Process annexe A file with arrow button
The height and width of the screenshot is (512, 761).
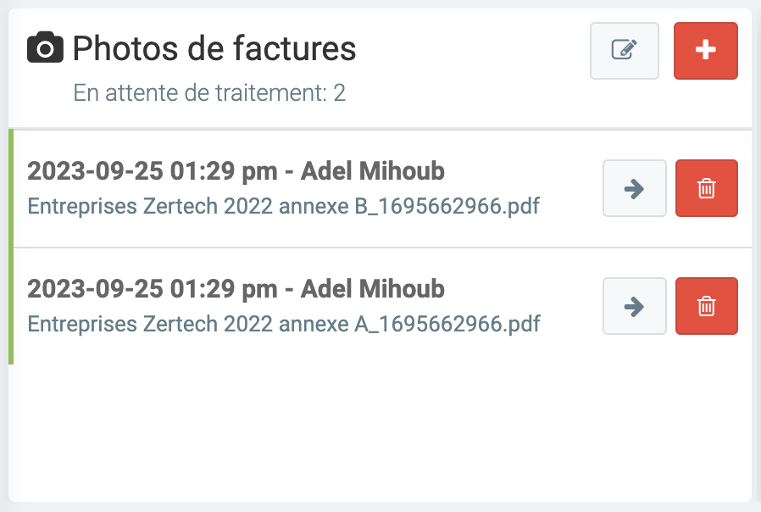click(x=634, y=306)
